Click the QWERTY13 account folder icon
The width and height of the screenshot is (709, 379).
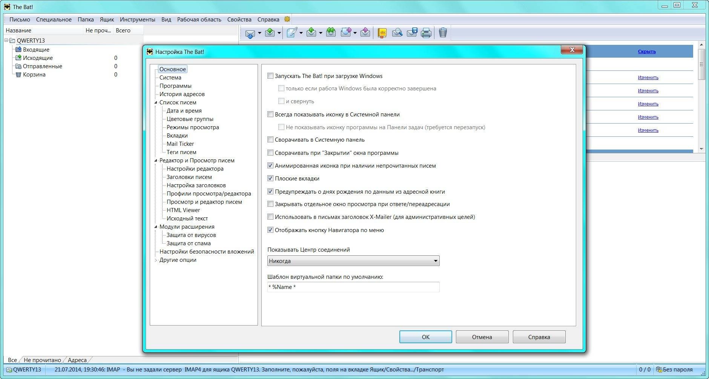(12, 41)
